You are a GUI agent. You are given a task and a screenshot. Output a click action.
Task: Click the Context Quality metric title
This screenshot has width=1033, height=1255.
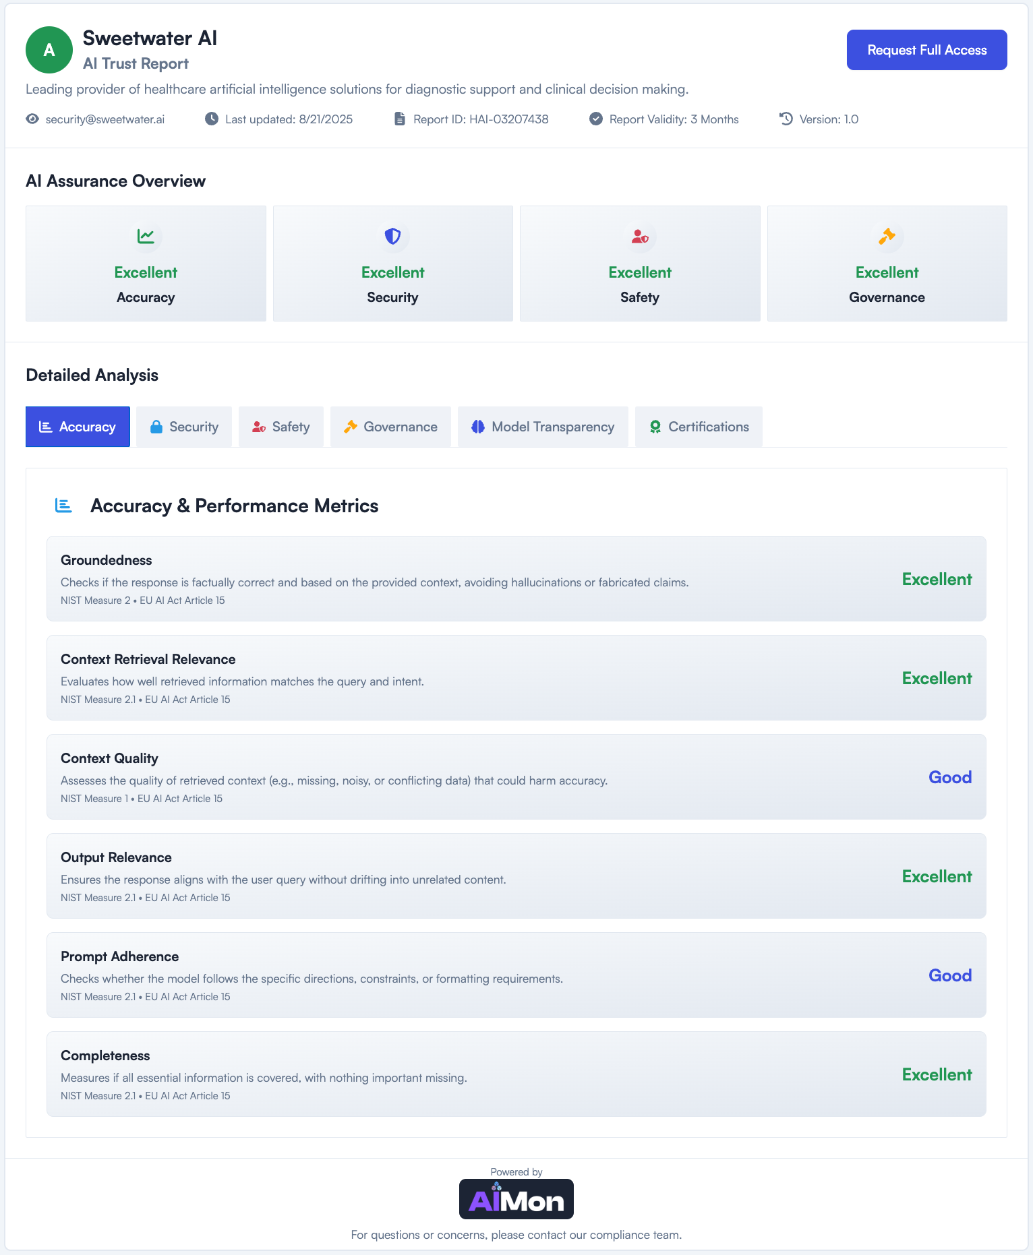(x=109, y=758)
